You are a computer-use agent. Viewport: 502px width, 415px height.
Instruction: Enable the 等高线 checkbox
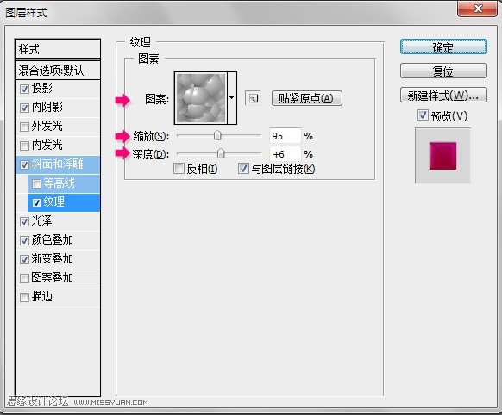tap(36, 183)
